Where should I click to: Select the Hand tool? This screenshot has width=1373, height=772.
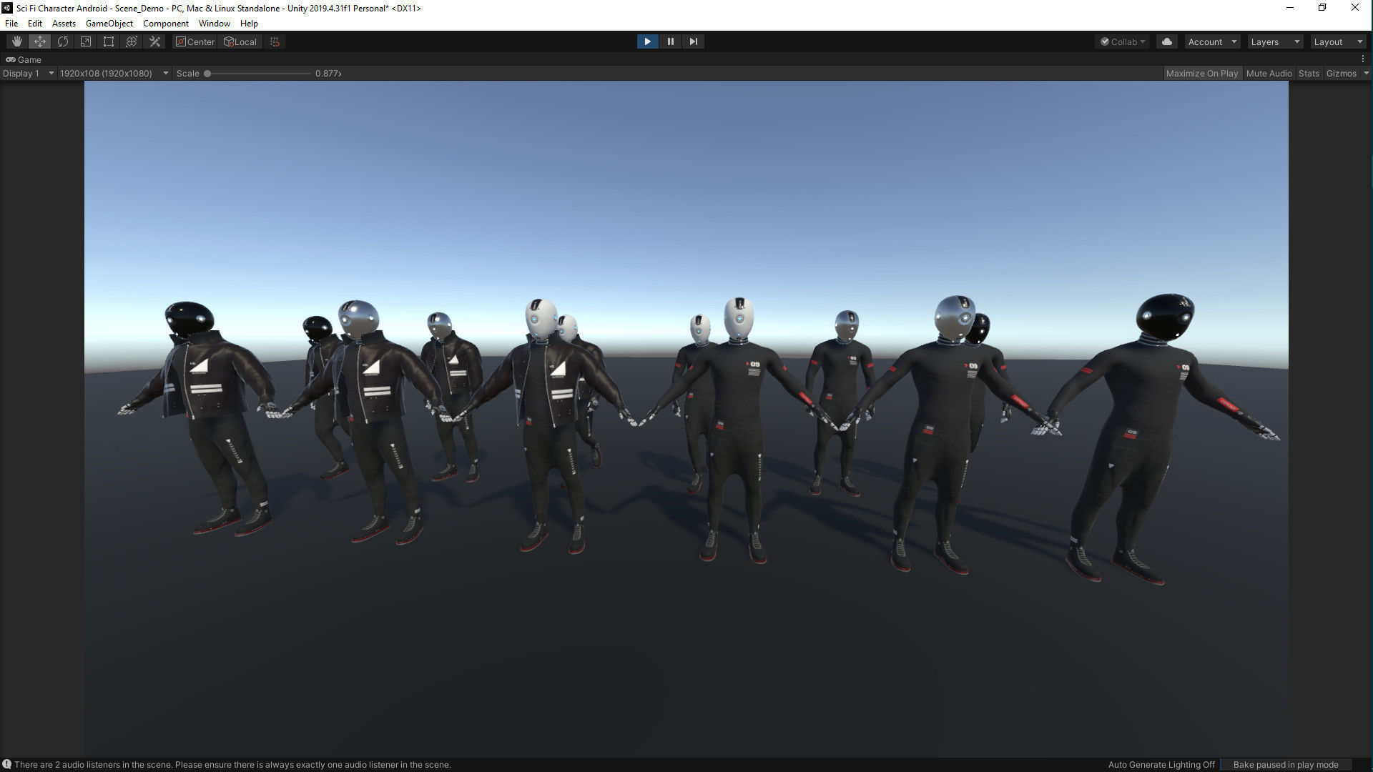click(17, 41)
